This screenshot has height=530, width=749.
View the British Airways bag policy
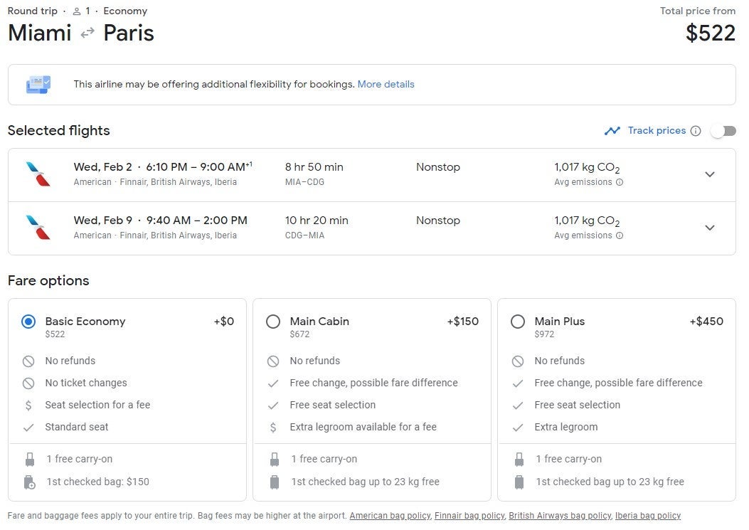click(x=559, y=516)
